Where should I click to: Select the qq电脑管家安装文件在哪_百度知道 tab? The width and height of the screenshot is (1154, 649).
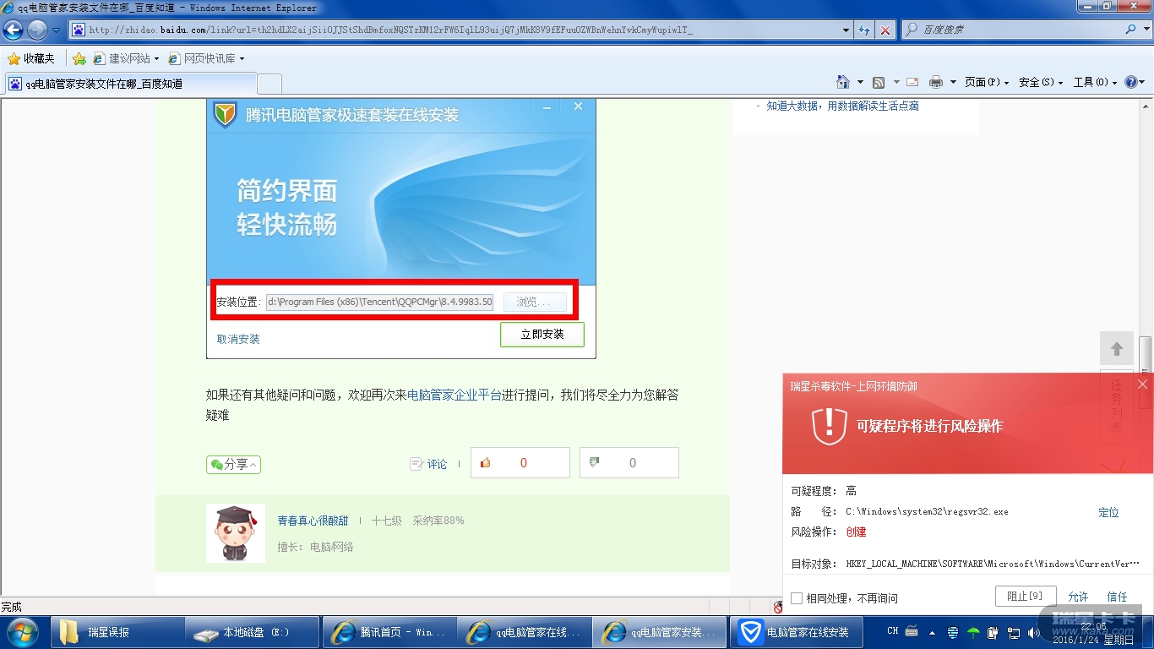(x=130, y=84)
